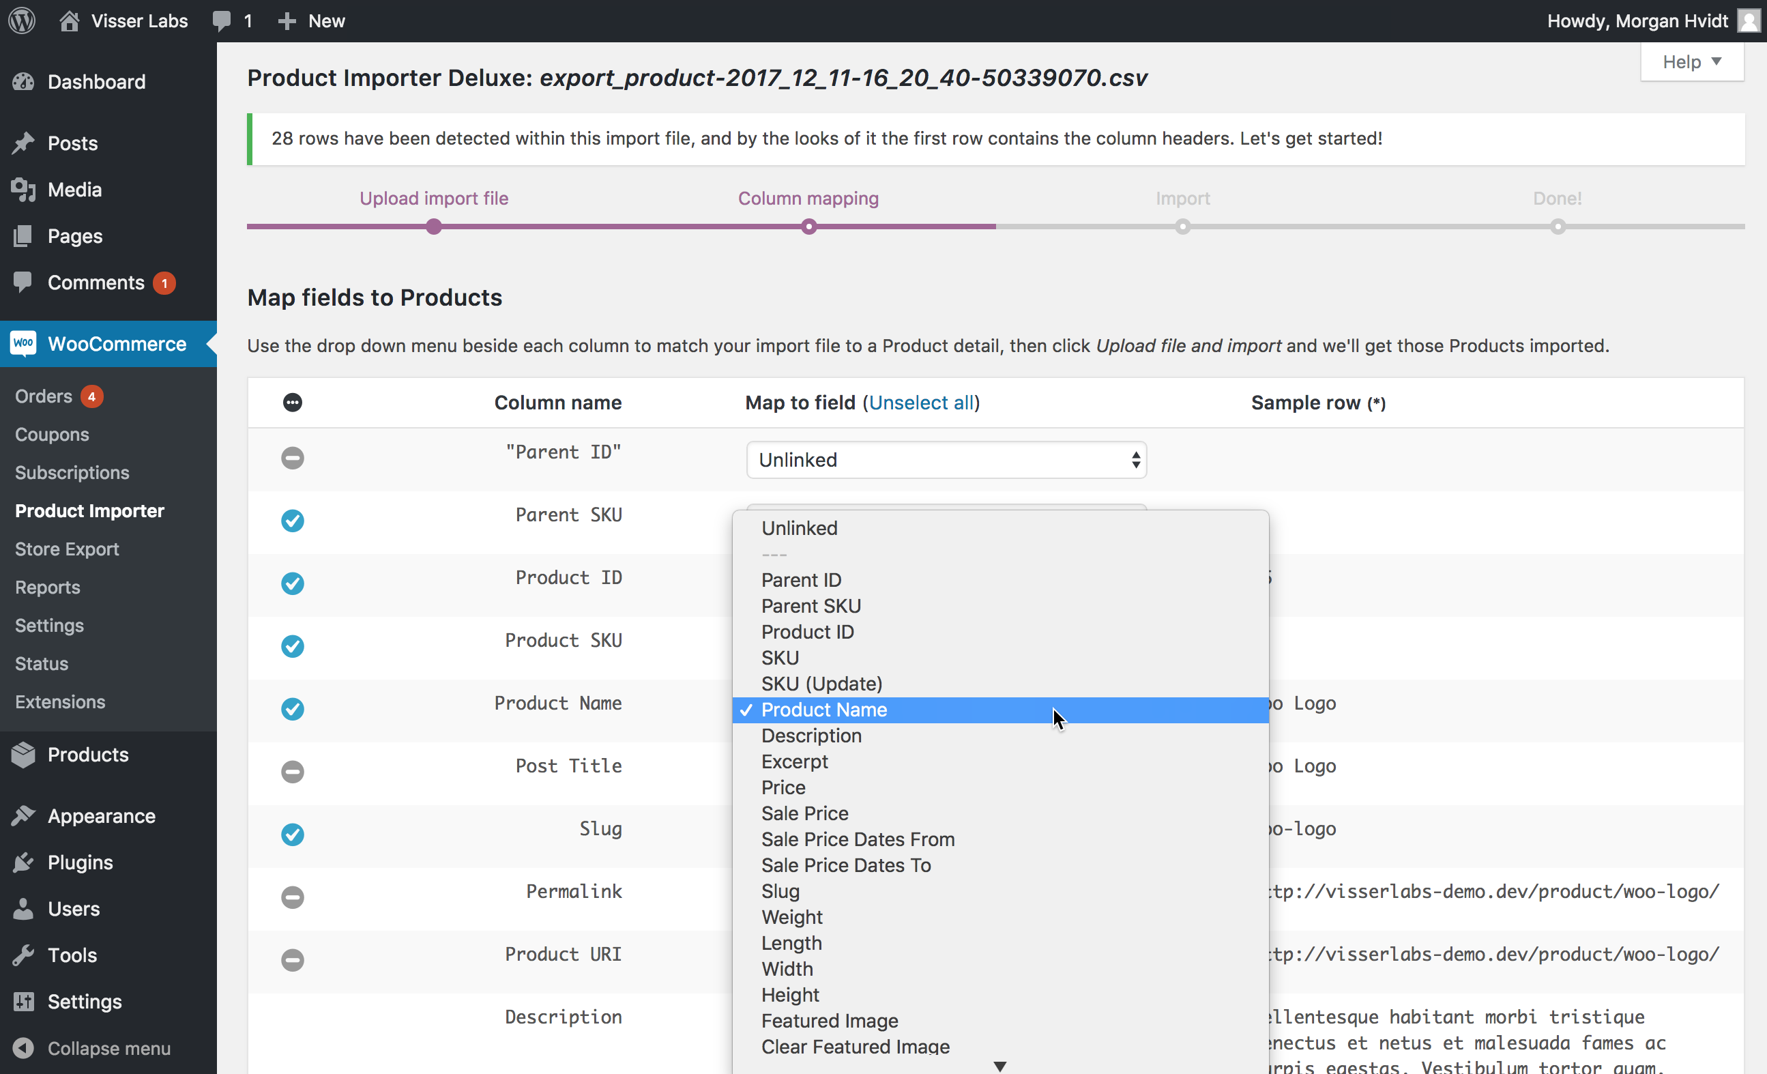Open the comments bubble in the admin bar
Viewport: 1767px width, 1074px height.
[222, 20]
